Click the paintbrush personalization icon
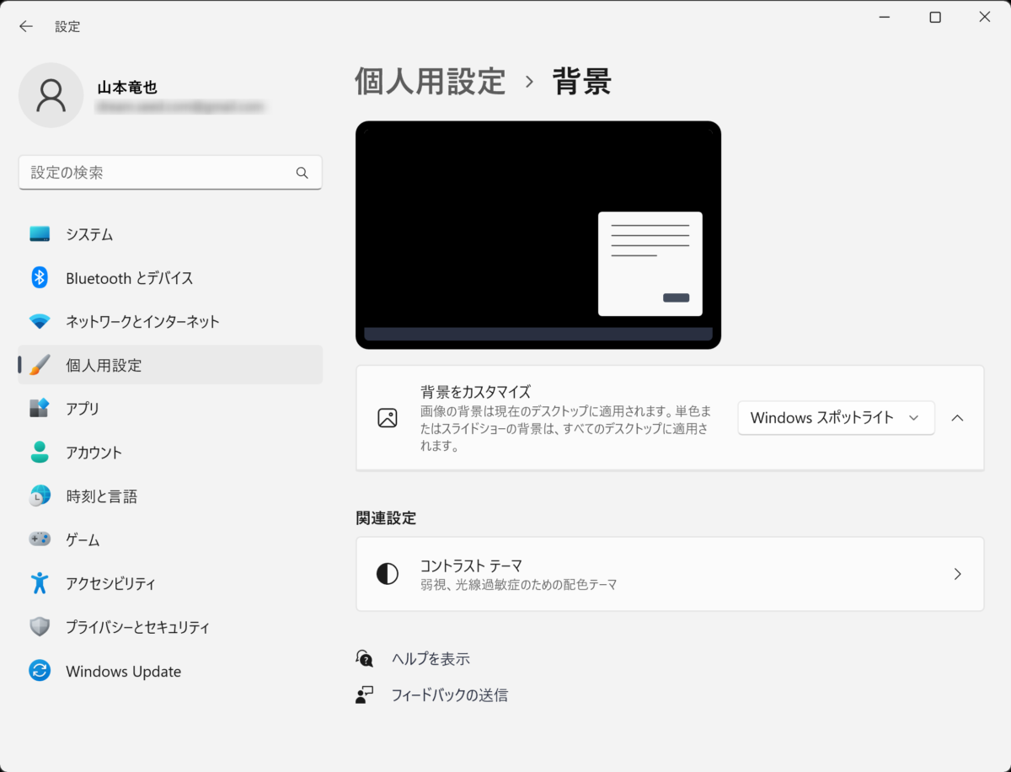This screenshot has height=772, width=1011. pos(40,365)
